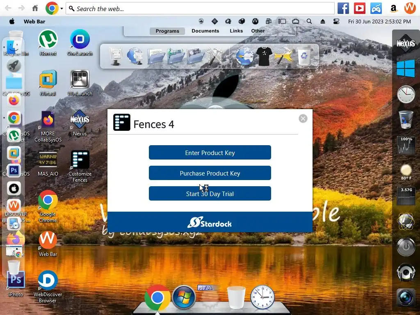This screenshot has width=420, height=315.
Task: Click Firefox icon in left dock
Action: (x=14, y=100)
